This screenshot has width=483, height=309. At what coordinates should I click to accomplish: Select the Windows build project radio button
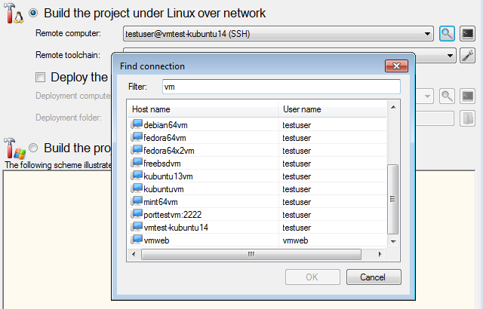coord(33,148)
